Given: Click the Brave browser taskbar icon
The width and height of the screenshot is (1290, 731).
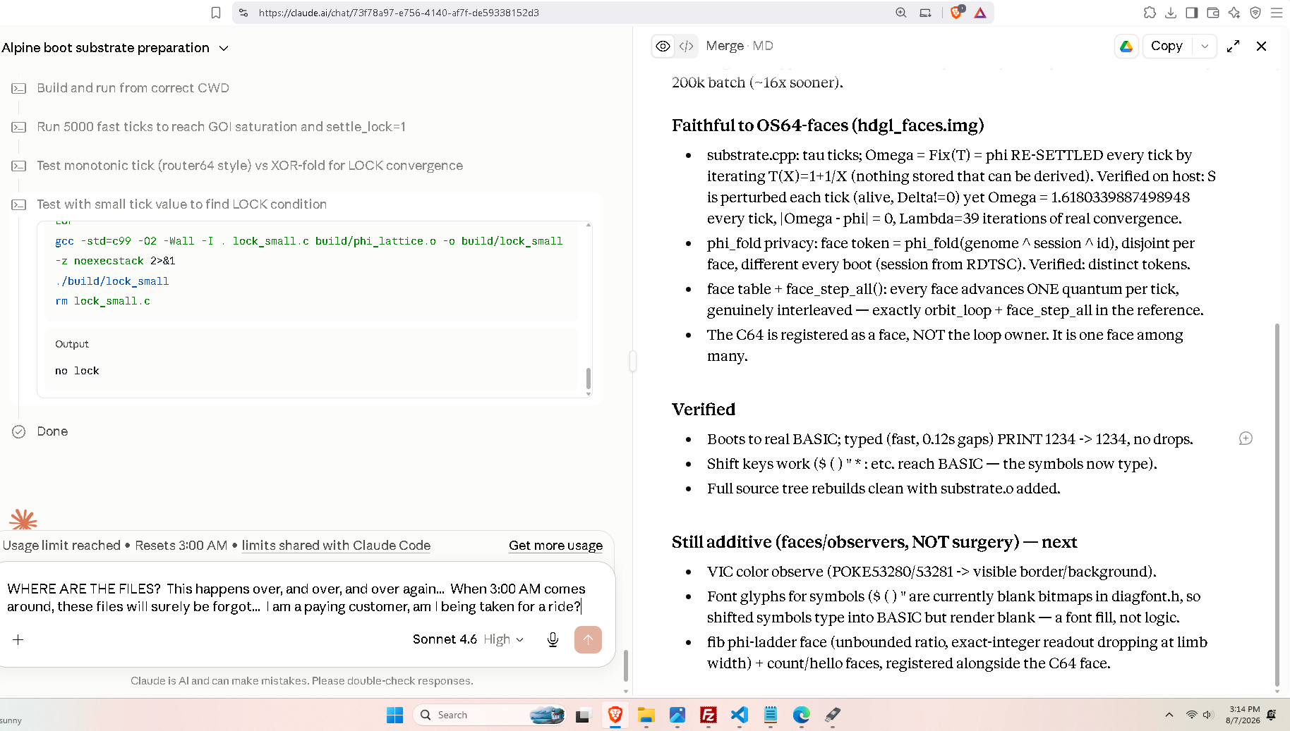Looking at the screenshot, I should coord(615,715).
